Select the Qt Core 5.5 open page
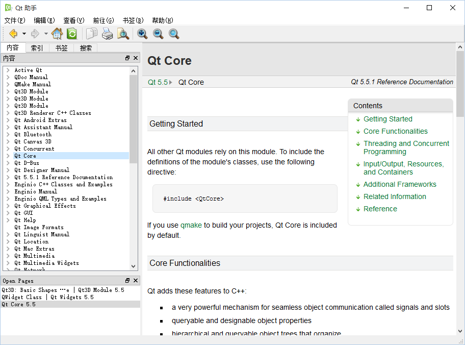Image resolution: width=465 pixels, height=345 pixels. click(70, 304)
